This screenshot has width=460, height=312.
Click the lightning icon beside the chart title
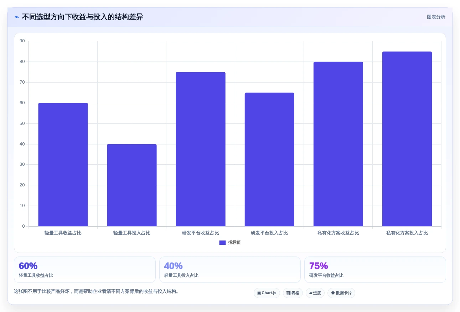pyautogui.click(x=17, y=17)
